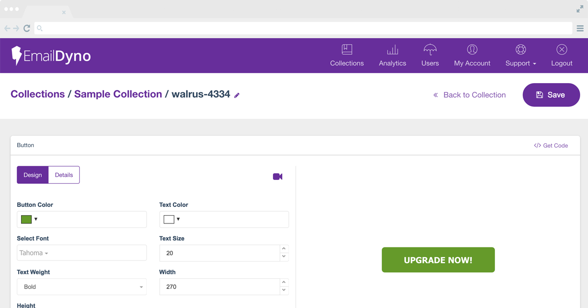The image size is (588, 308).
Task: Go to the Users section
Action: (x=430, y=56)
